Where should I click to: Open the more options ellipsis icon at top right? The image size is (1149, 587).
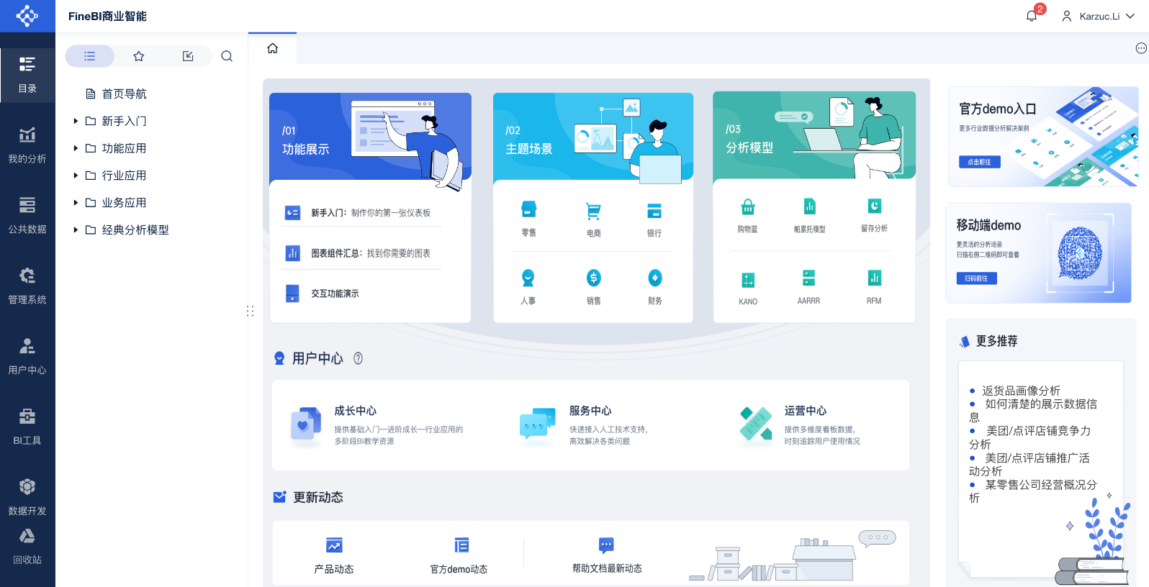click(1141, 48)
